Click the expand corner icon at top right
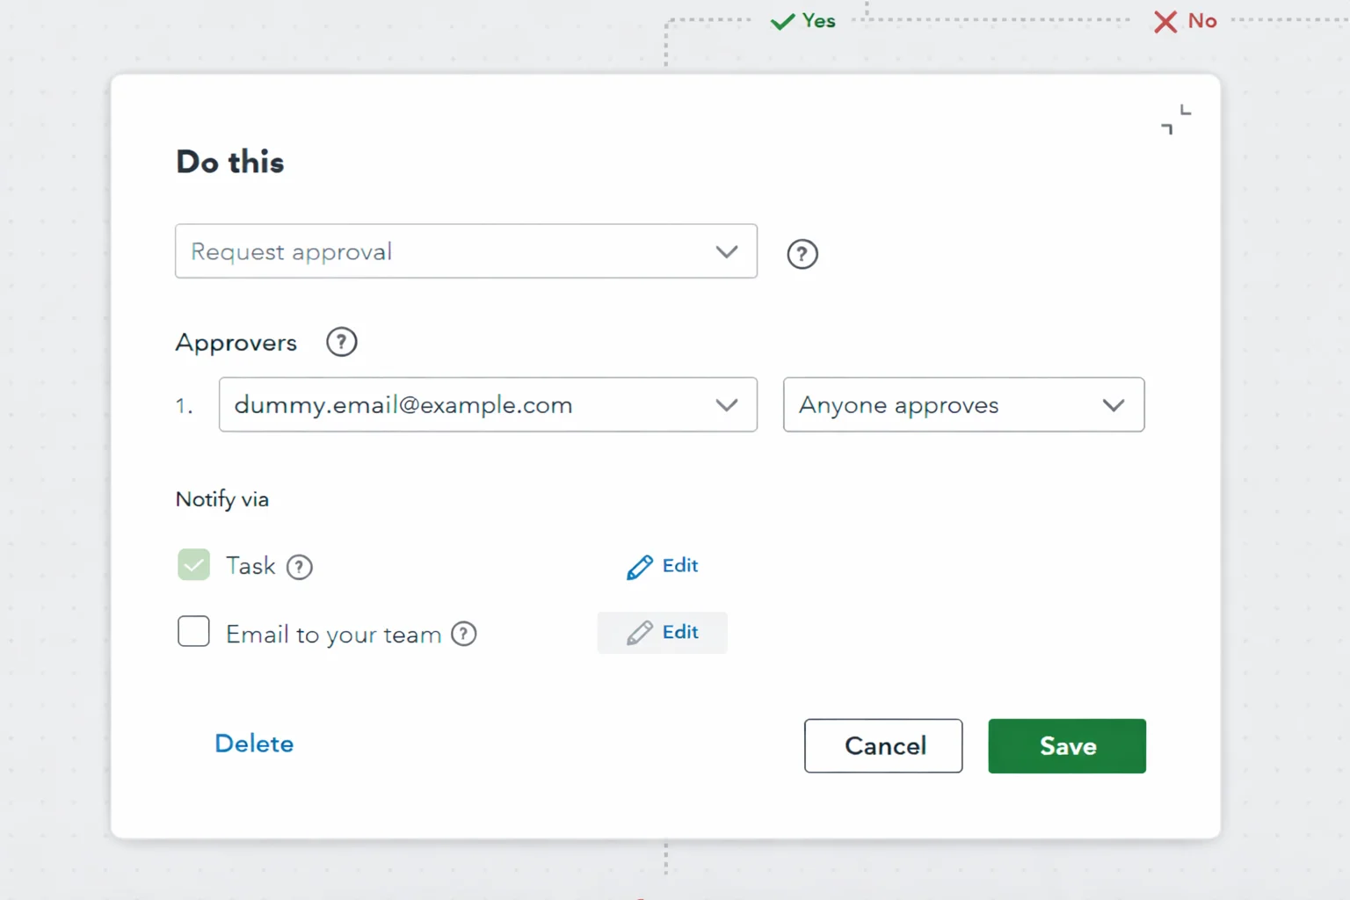1350x900 pixels. (1175, 120)
